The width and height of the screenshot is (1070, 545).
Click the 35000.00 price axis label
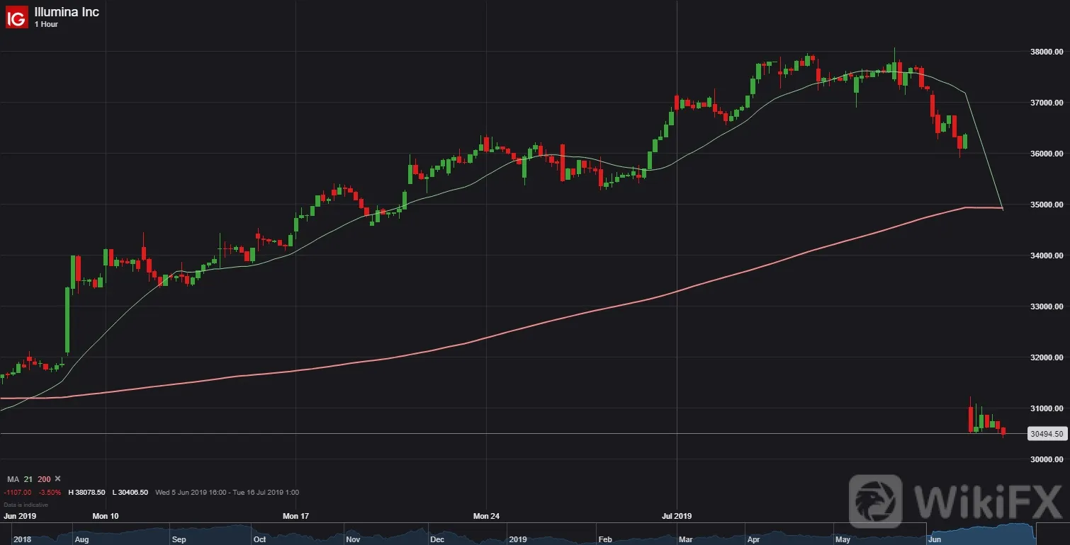1046,205
